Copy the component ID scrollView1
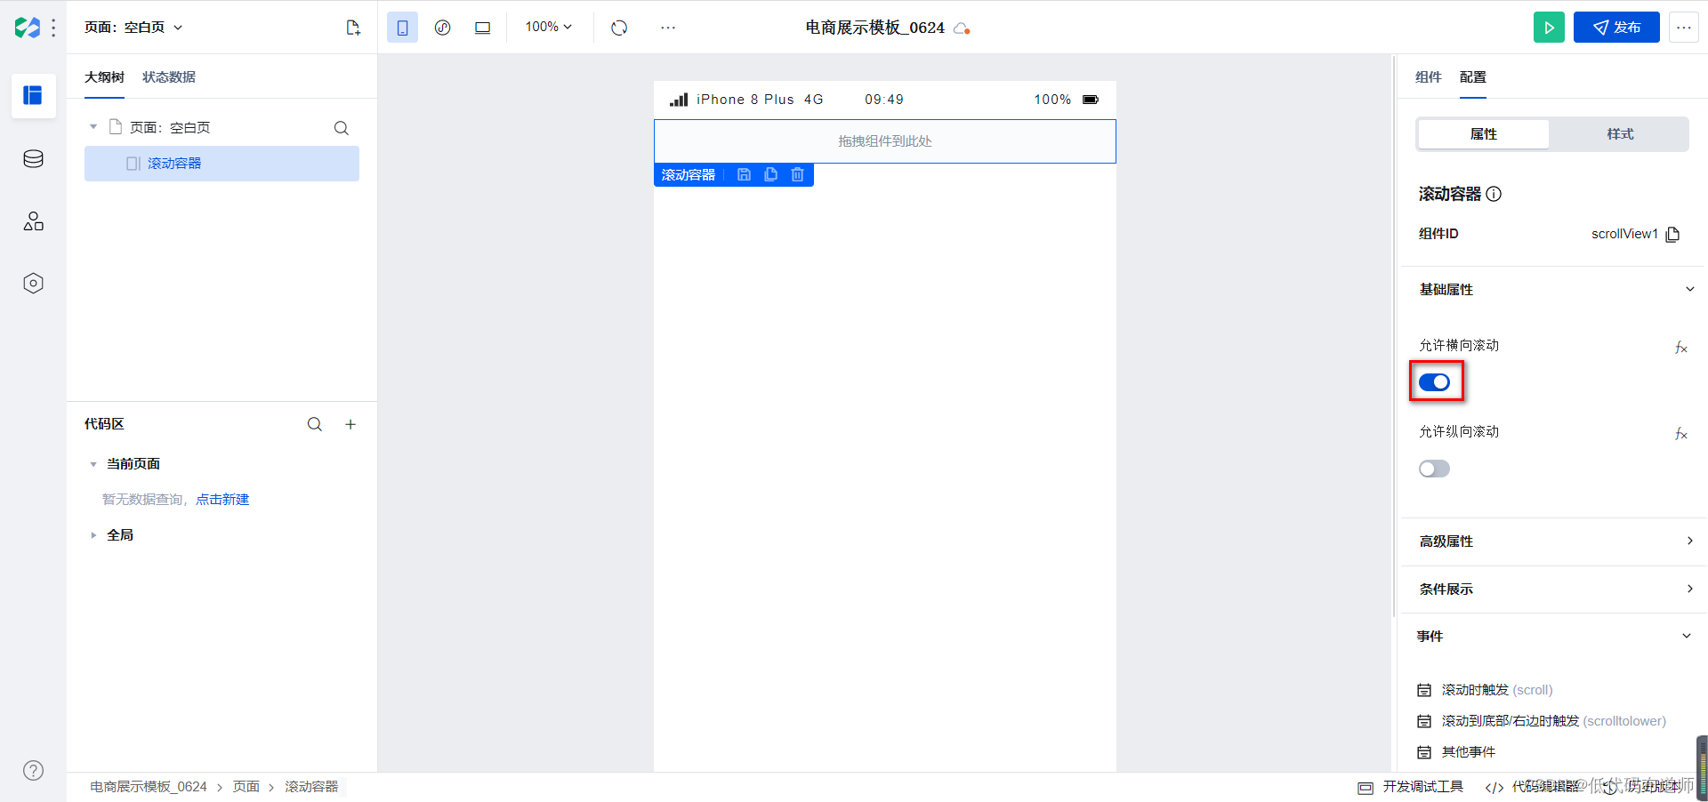 coord(1672,235)
